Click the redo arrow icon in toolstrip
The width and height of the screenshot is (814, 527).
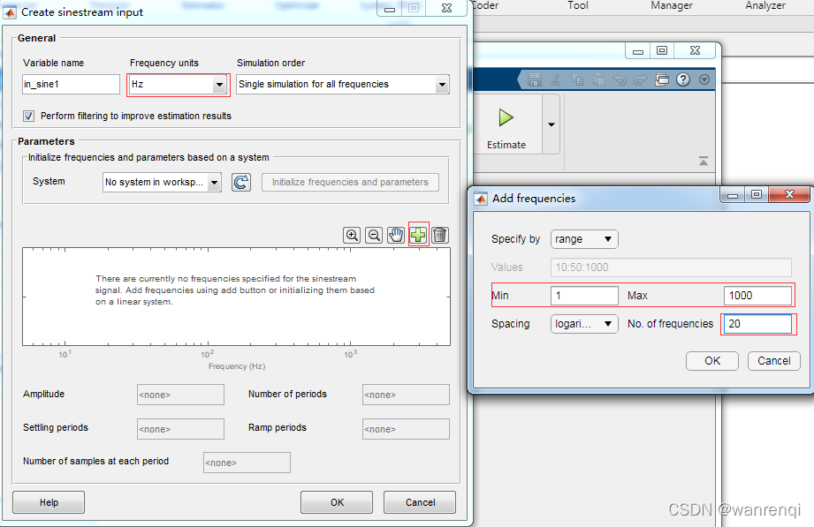641,79
